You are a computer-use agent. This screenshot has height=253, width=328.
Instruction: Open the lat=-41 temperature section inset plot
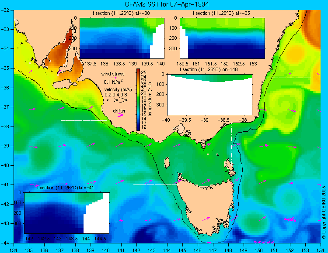coord(67,213)
